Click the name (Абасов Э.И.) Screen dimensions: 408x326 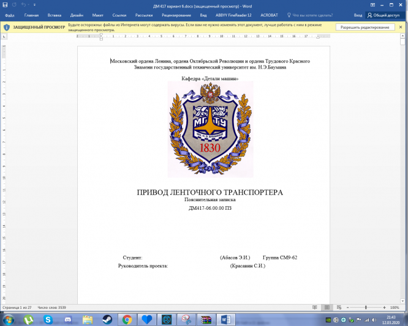click(235, 257)
